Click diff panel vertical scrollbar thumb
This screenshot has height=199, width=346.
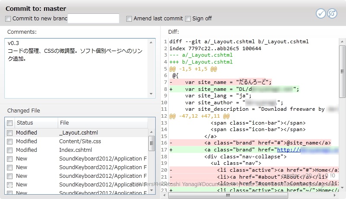(x=342, y=71)
